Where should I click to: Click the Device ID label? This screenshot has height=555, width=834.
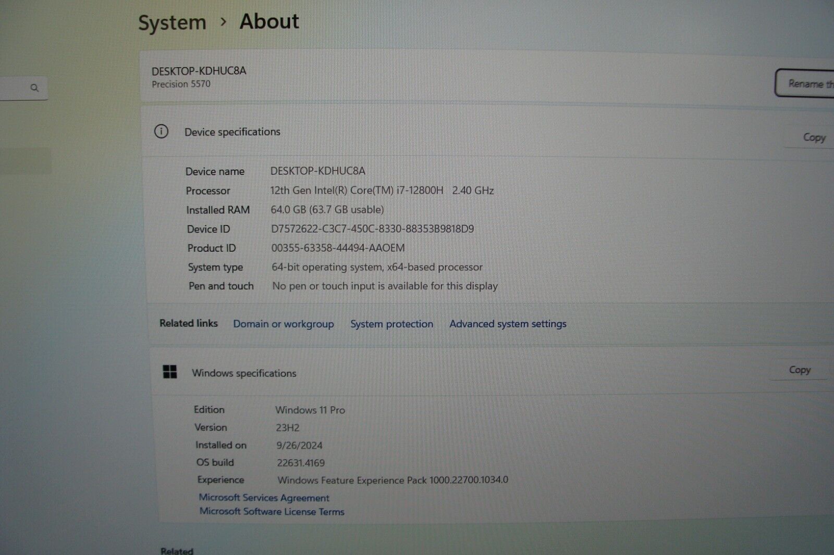tap(208, 229)
